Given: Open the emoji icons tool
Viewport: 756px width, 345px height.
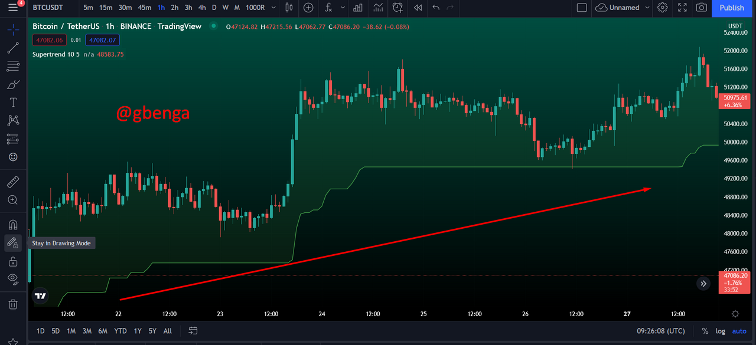Looking at the screenshot, I should coord(13,157).
